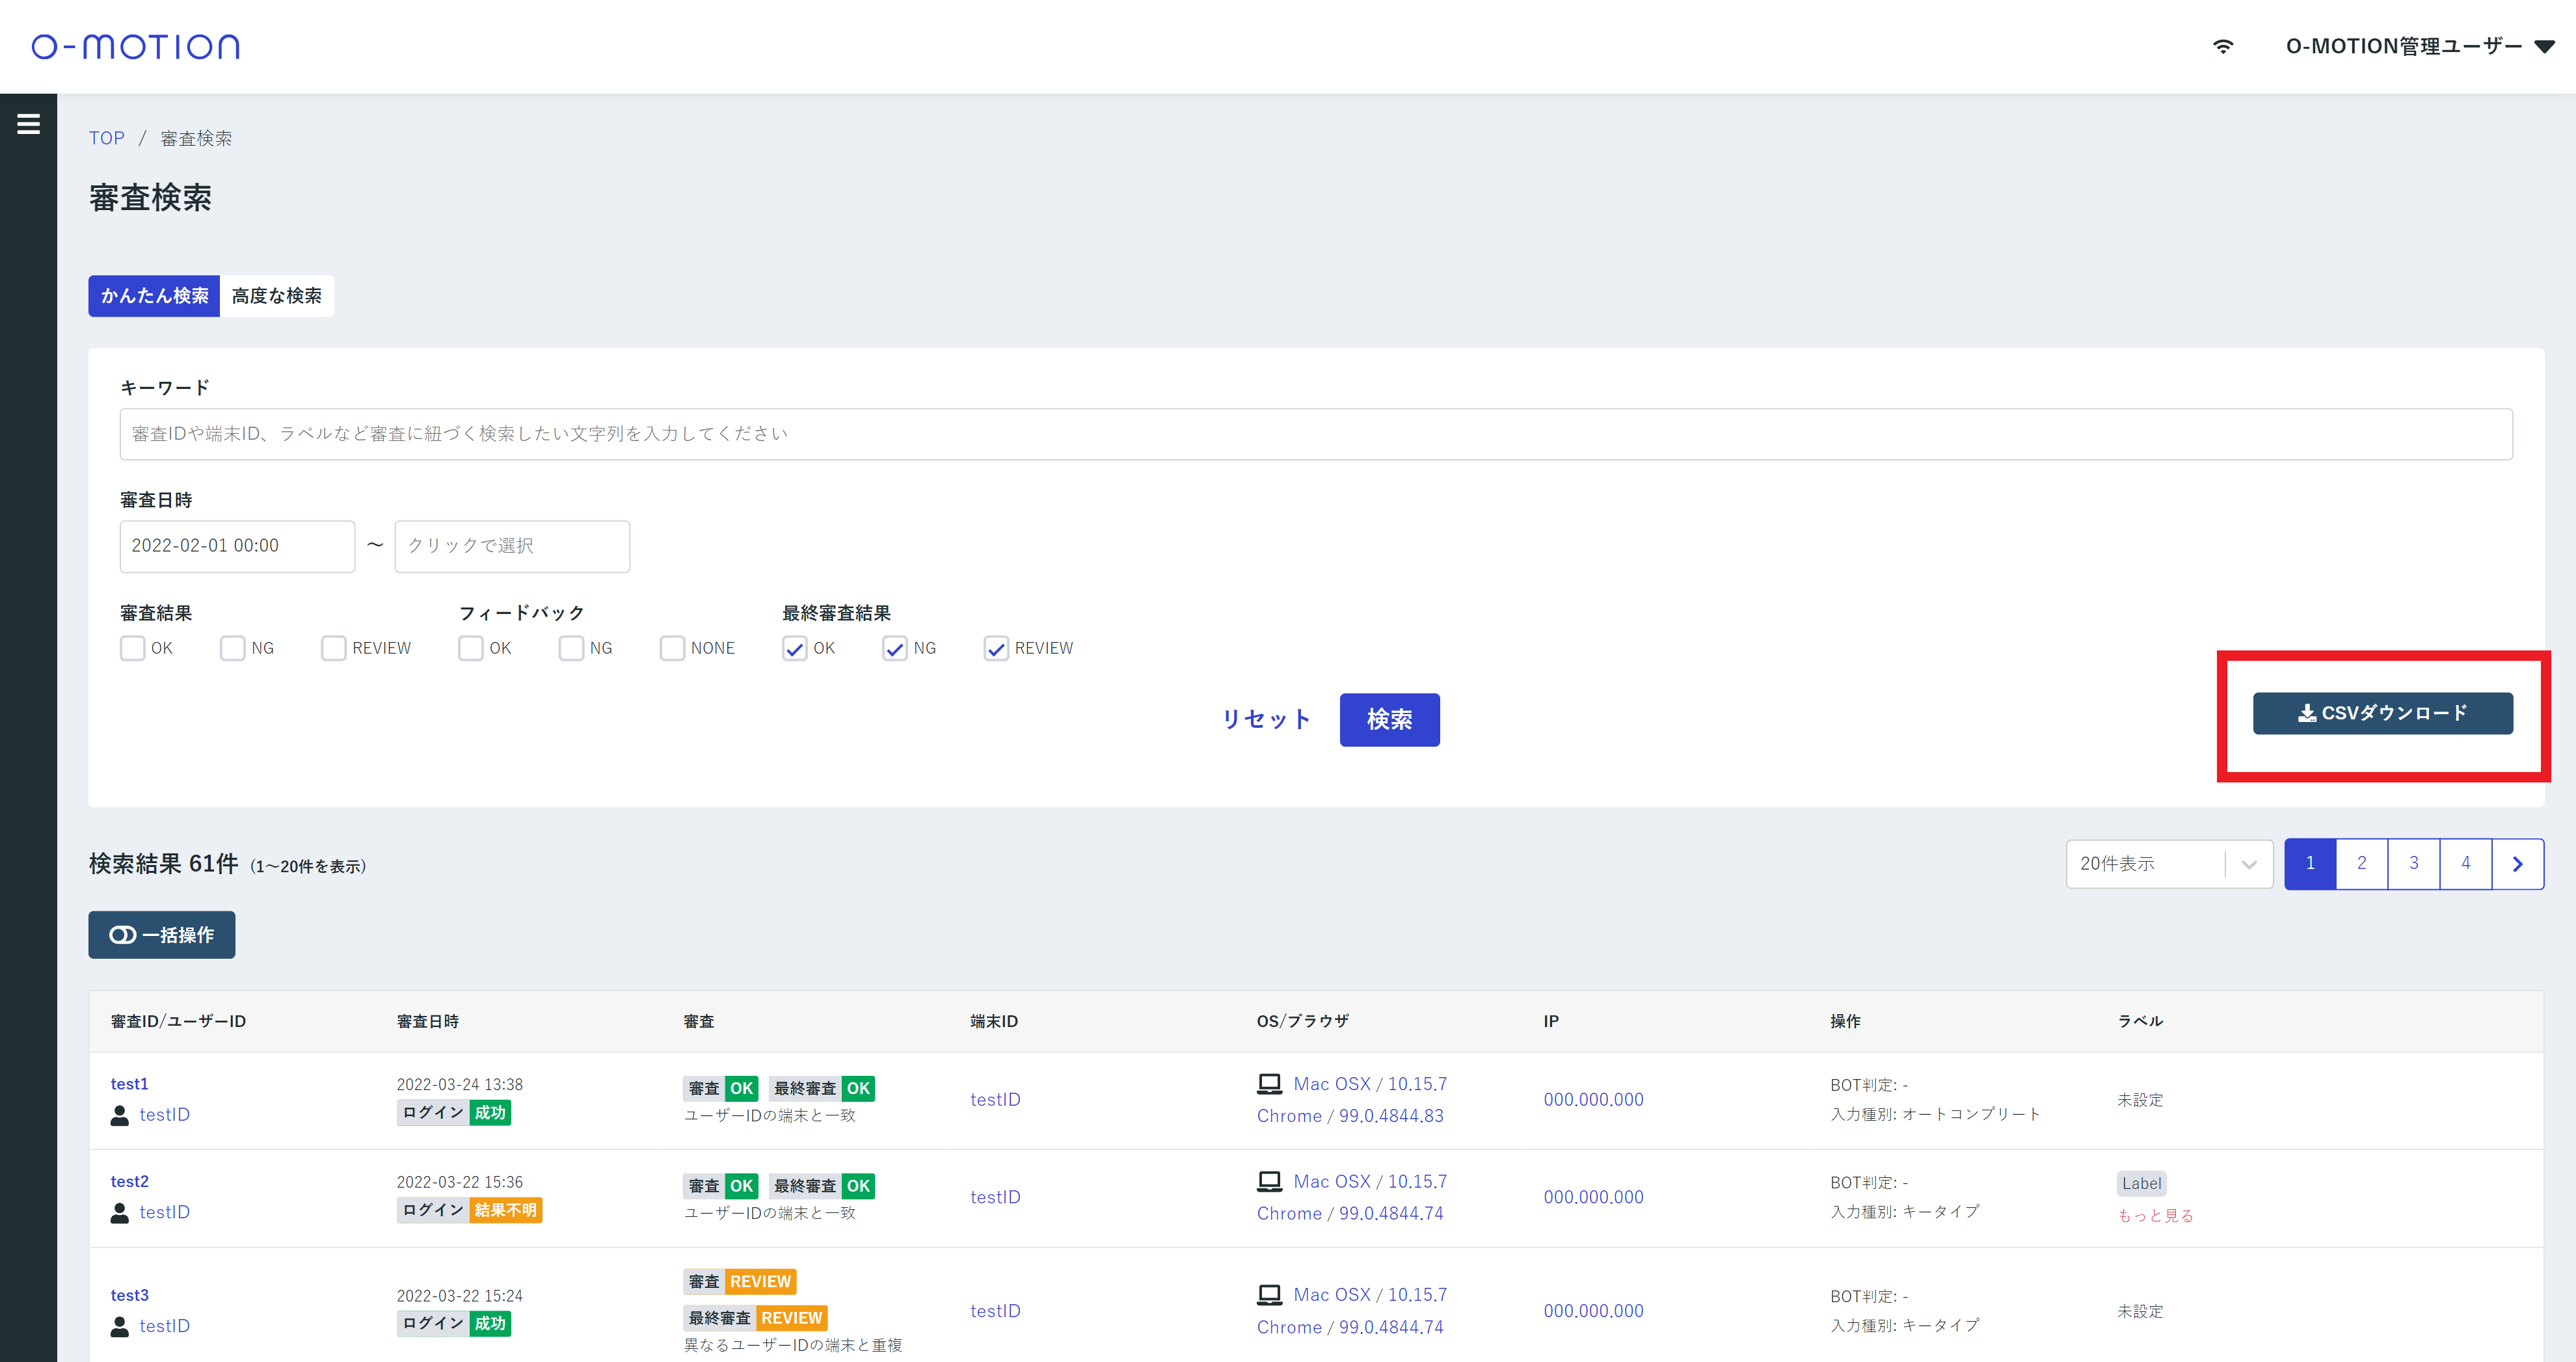
Task: Click laptop device icon in test1 row
Action: pos(1269,1084)
